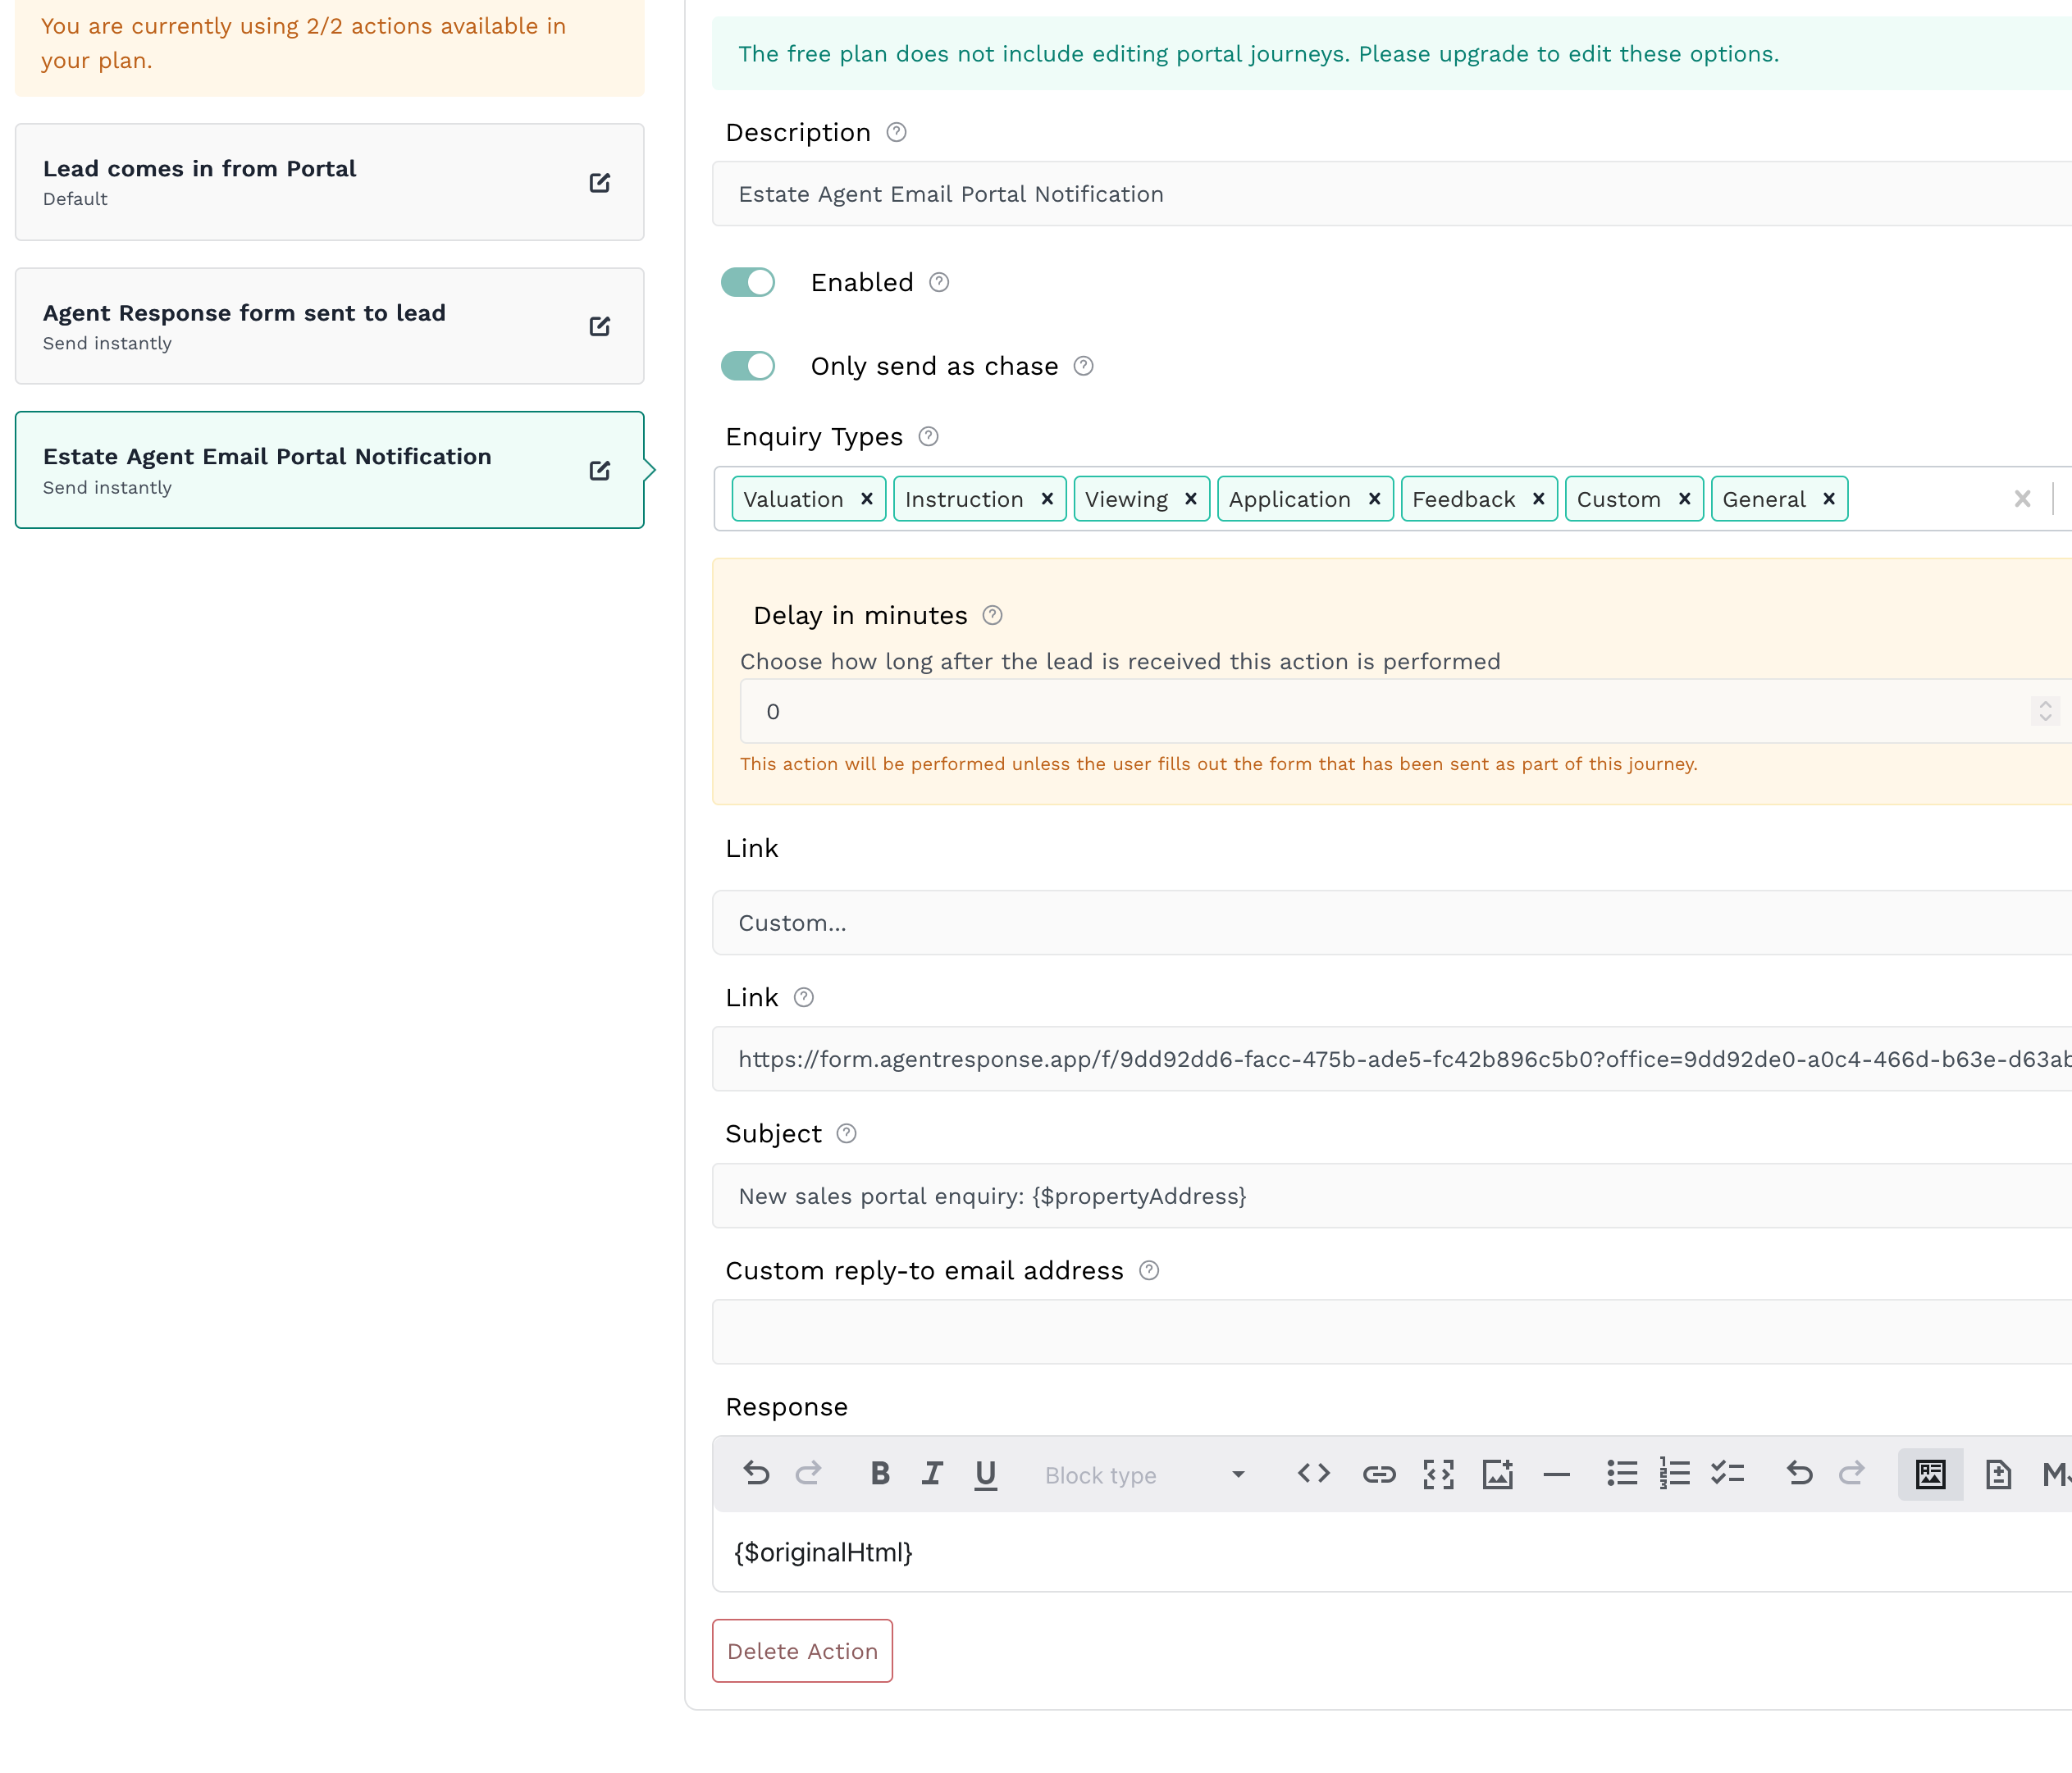Click the Delete Action button
The height and width of the screenshot is (1773, 2072).
point(802,1651)
